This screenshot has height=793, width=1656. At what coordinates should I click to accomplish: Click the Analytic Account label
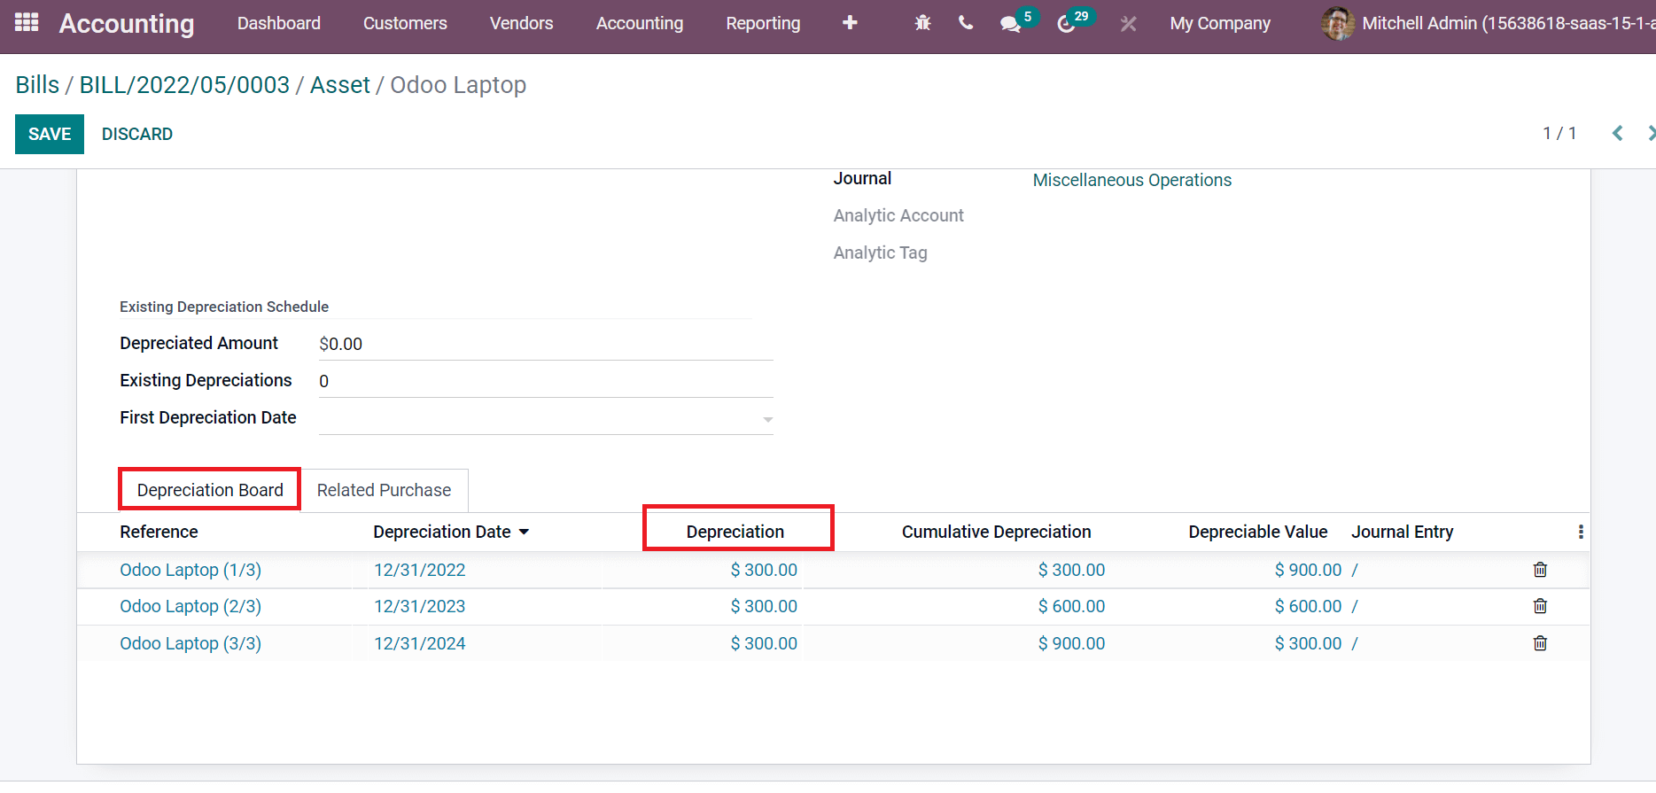[x=898, y=215]
